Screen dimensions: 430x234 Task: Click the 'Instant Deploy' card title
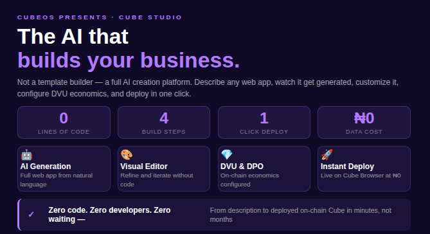coord(348,166)
